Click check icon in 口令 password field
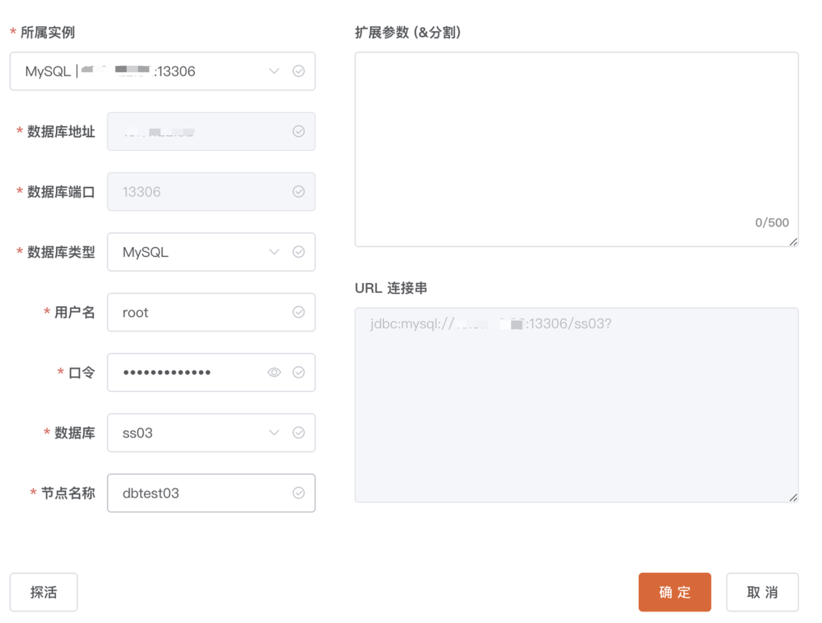 point(299,373)
